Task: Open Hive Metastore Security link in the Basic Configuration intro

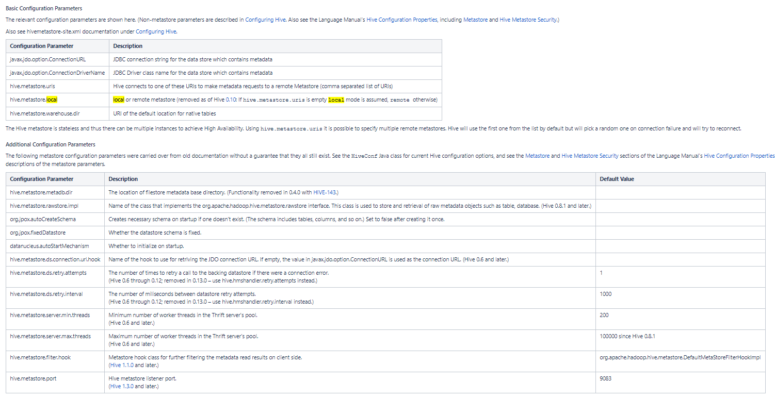Action: (x=528, y=20)
